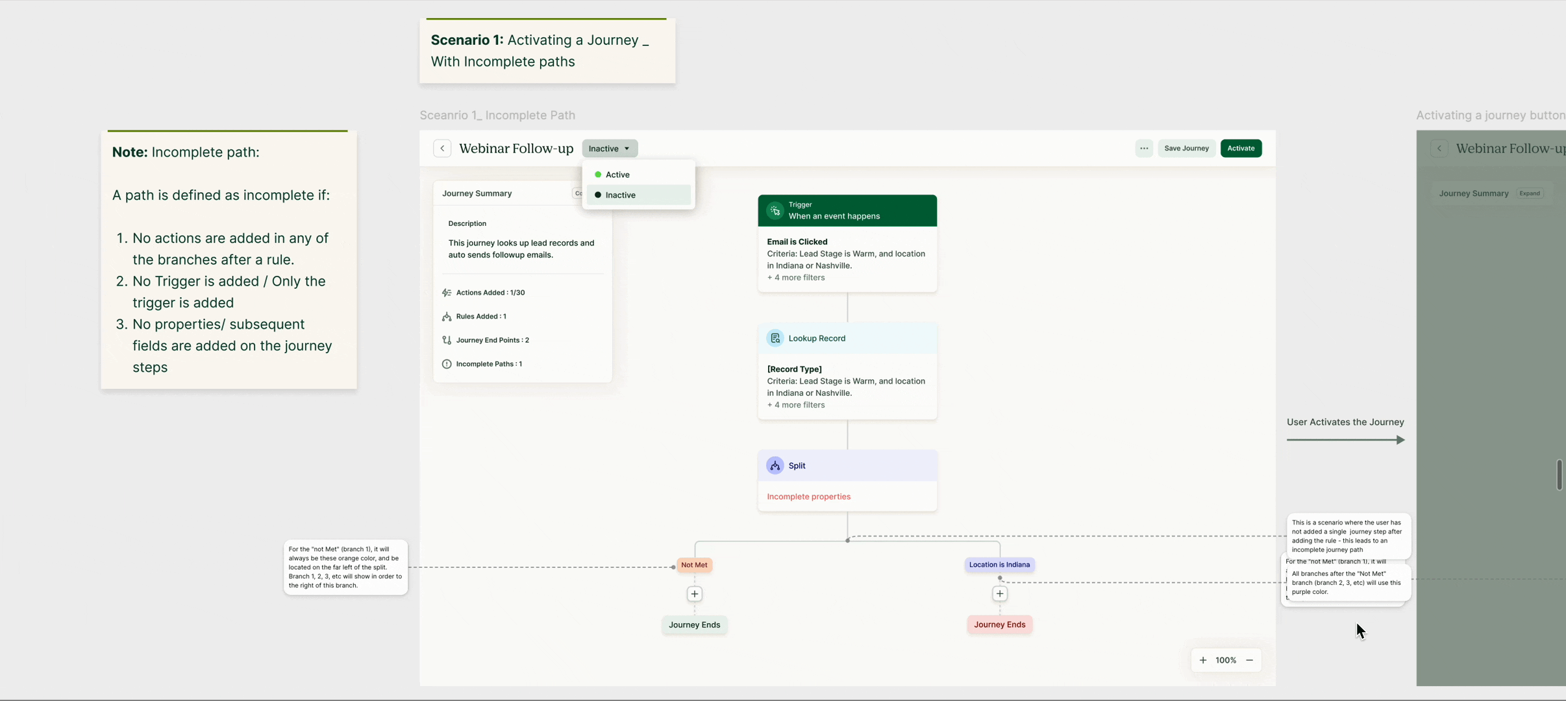Screen dimensions: 1566x701
Task: Click the Expand button in right frame summary
Action: pos(1530,193)
